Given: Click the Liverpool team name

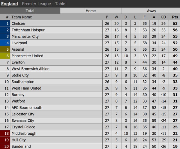Looking at the screenshot, I should (19, 43).
